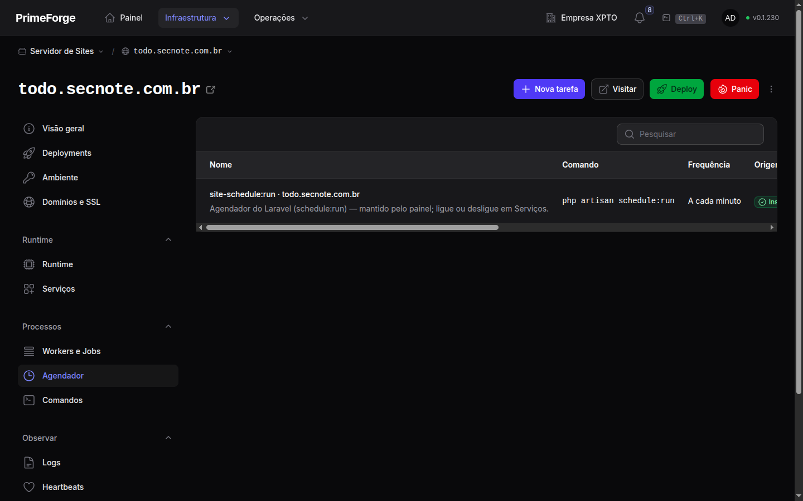
Task: Click the Nova tarefa button
Action: (549, 89)
